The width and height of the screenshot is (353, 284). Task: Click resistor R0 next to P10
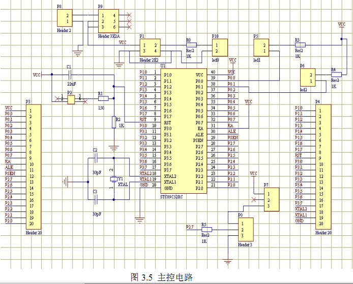[191, 45]
